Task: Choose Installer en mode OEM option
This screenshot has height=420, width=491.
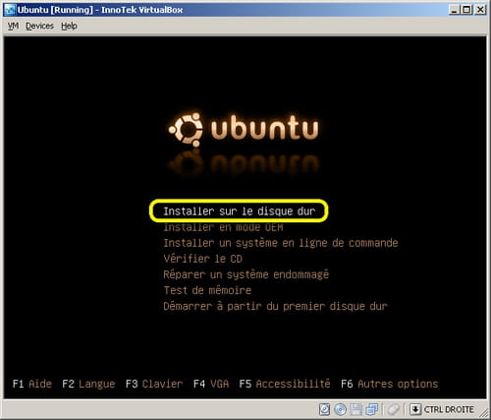Action: point(223,227)
